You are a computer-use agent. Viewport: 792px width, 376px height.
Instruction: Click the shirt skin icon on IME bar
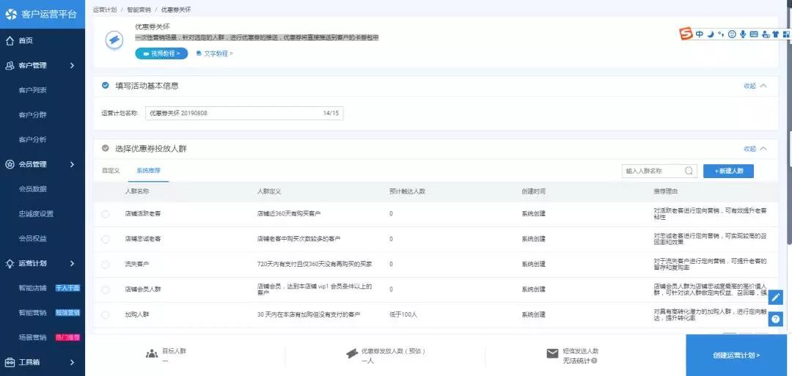click(x=775, y=34)
